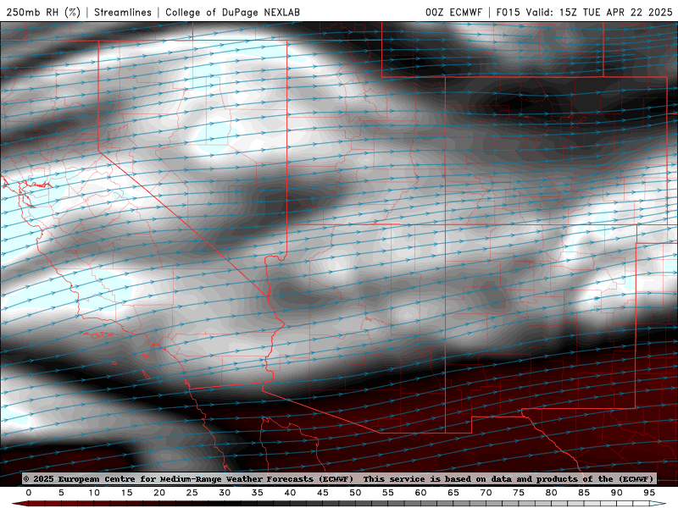Click the 65 label on color scale
678x508 pixels.
[x=453, y=493]
